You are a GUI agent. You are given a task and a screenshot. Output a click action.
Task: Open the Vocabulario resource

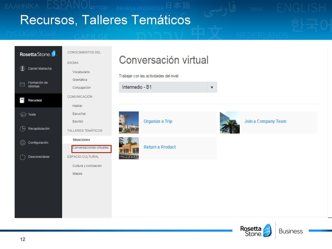pos(81,72)
